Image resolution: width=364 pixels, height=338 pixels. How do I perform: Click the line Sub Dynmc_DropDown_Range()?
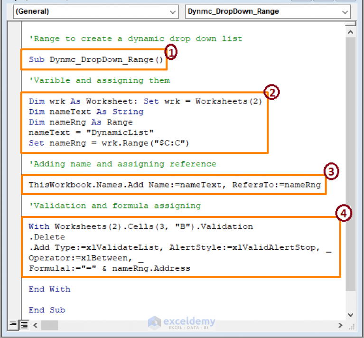pos(96,60)
